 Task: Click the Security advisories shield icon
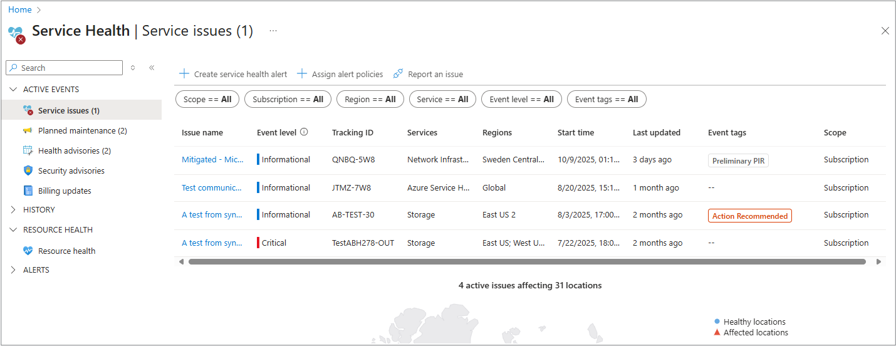pos(28,170)
